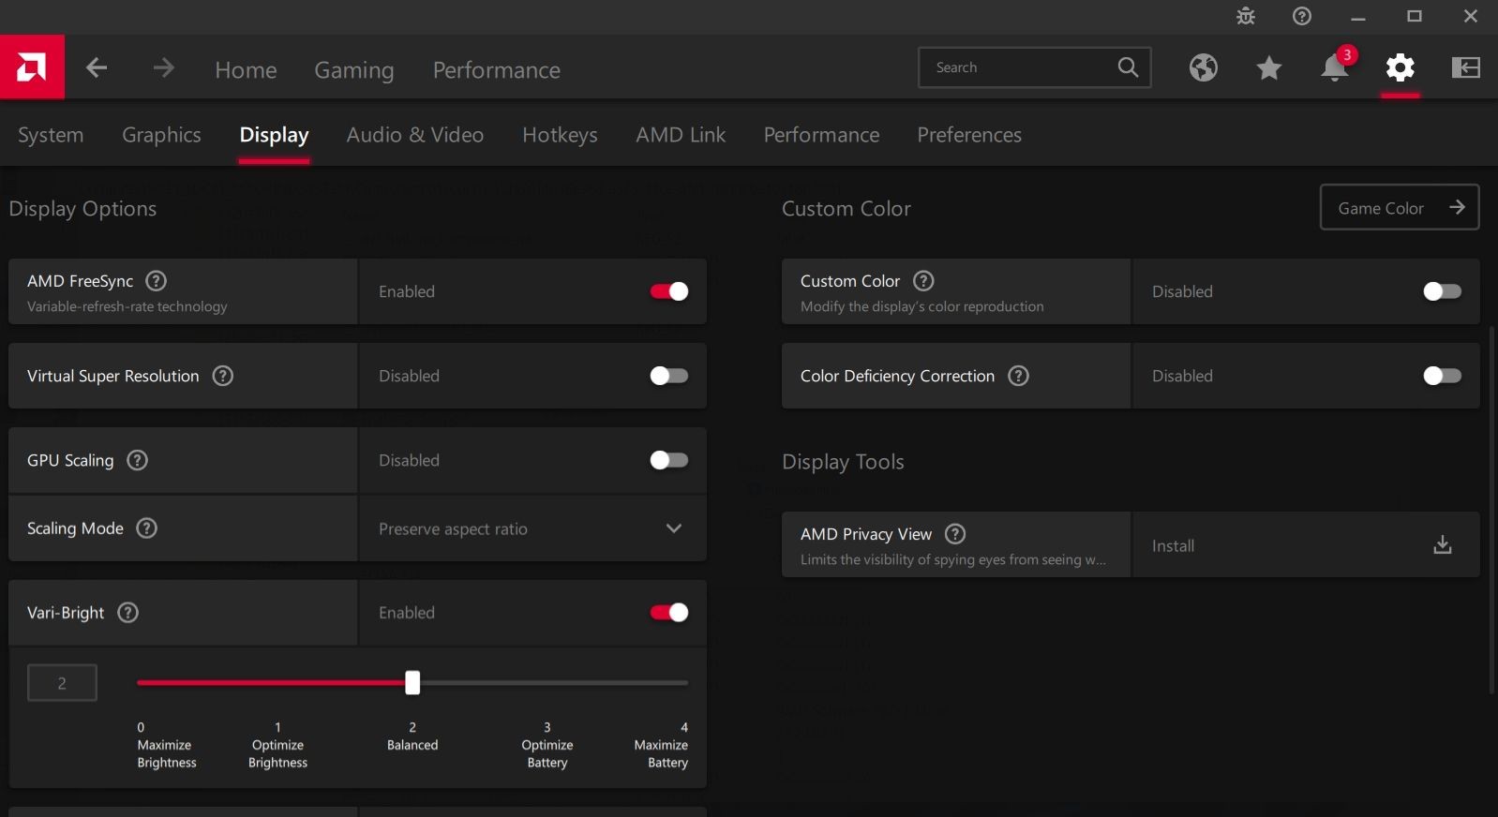Screen dimensions: 1498x817
Task: Open the Game Color button
Action: pyautogui.click(x=1400, y=207)
